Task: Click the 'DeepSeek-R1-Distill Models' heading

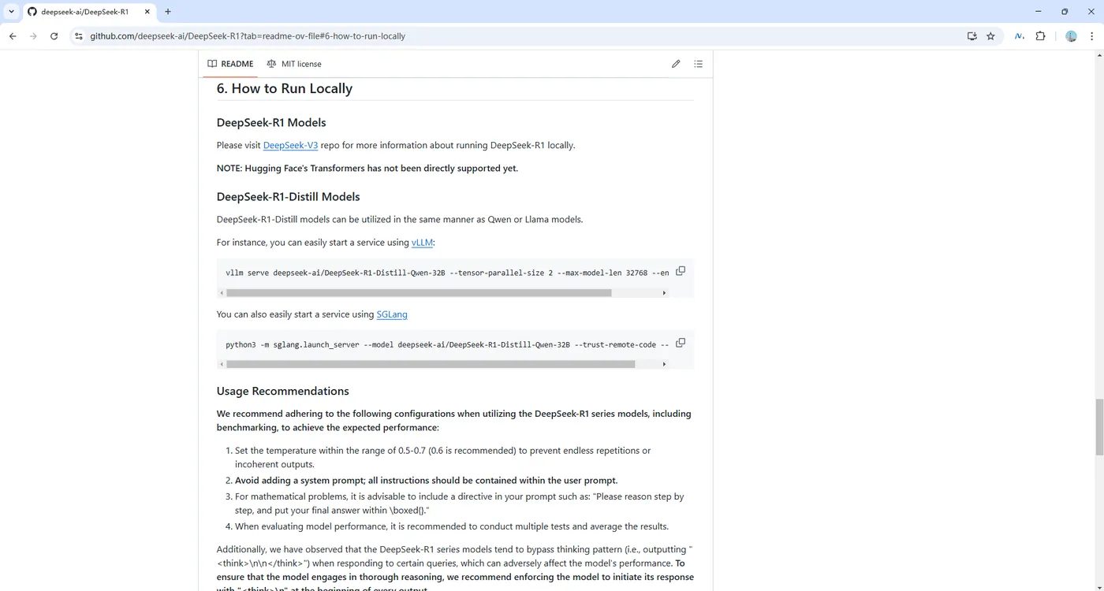Action: (x=289, y=197)
